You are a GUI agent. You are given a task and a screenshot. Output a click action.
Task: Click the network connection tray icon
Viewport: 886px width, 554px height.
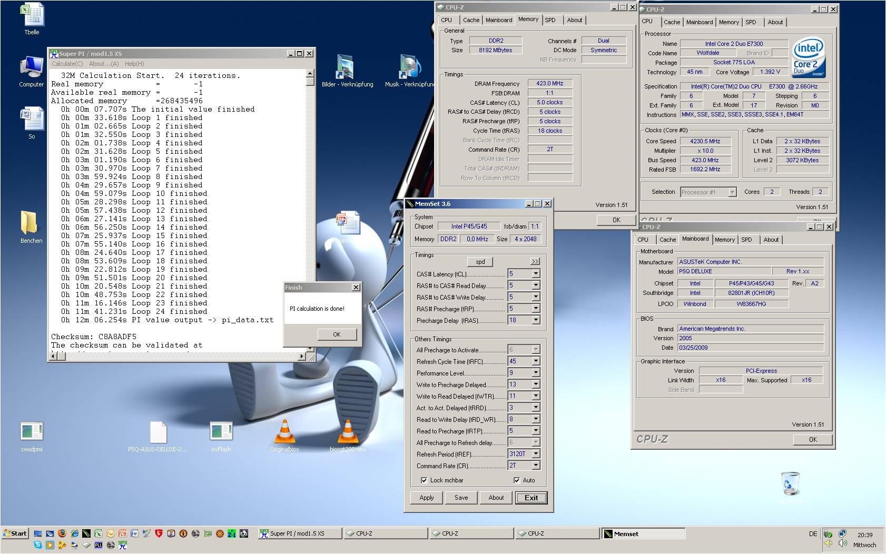(x=842, y=533)
